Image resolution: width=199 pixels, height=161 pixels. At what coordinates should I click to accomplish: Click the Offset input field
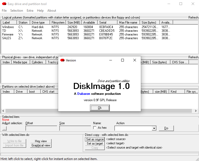click(x=41, y=128)
